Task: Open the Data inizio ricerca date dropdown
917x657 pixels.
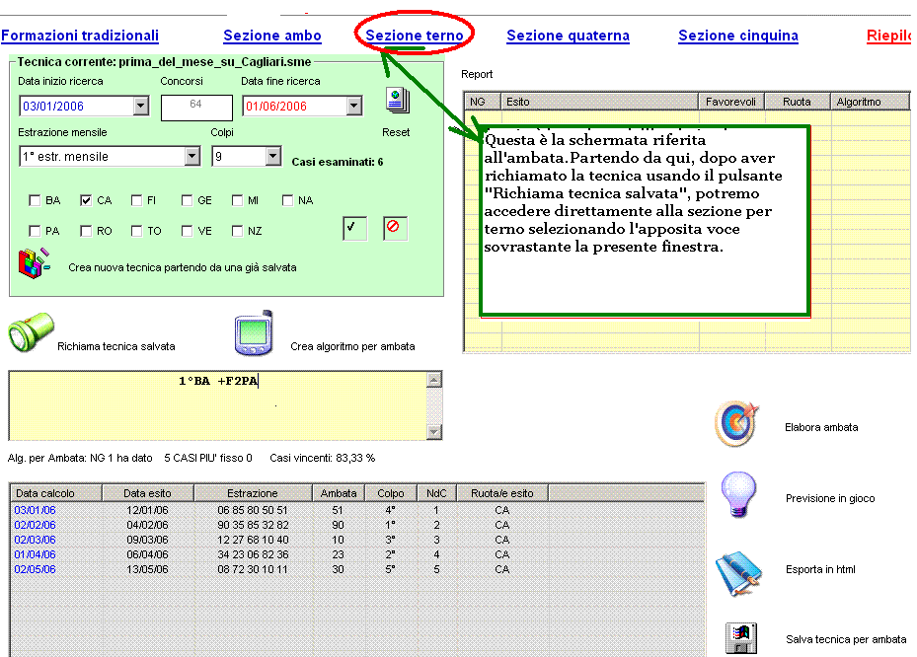Action: 140,106
